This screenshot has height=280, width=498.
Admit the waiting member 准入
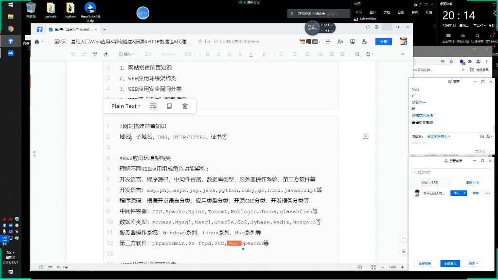click(x=456, y=193)
